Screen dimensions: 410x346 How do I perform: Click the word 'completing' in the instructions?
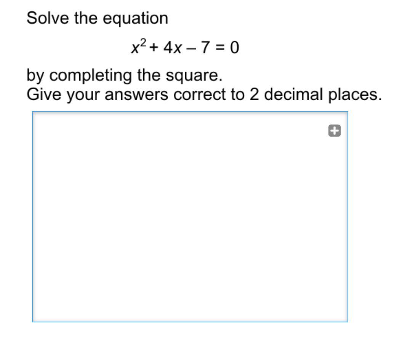pos(90,75)
